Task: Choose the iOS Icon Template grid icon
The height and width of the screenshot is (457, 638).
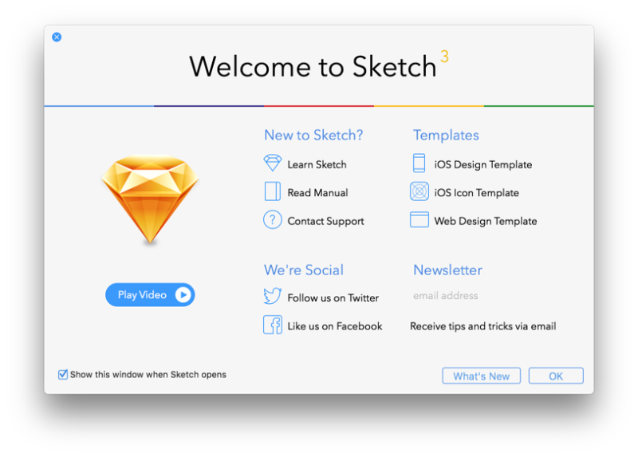Action: click(x=419, y=192)
